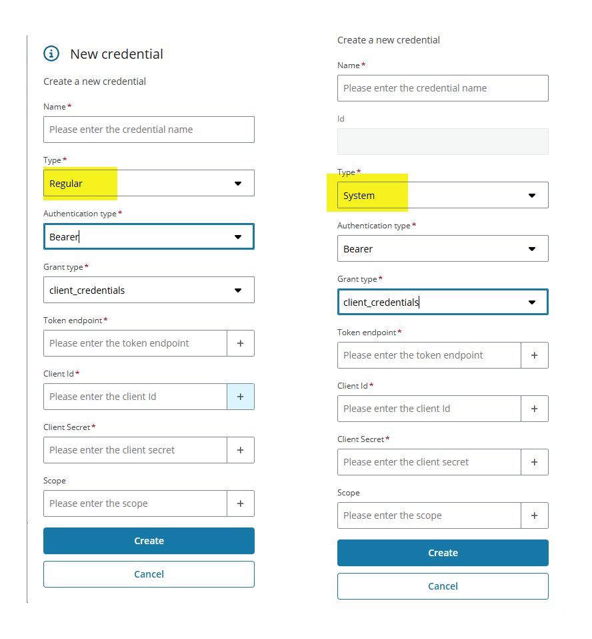
Task: Expand Authentication type dropdown in the Regular form
Action: point(149,236)
